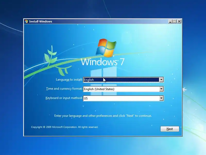Open the Language to install dropdown arrow
Screen dimensions: 206x155
click(x=161, y=80)
